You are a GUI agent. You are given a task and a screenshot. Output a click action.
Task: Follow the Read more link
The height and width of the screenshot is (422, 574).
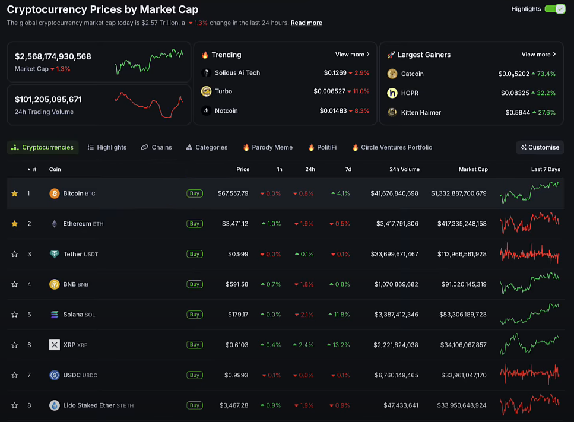tap(306, 23)
